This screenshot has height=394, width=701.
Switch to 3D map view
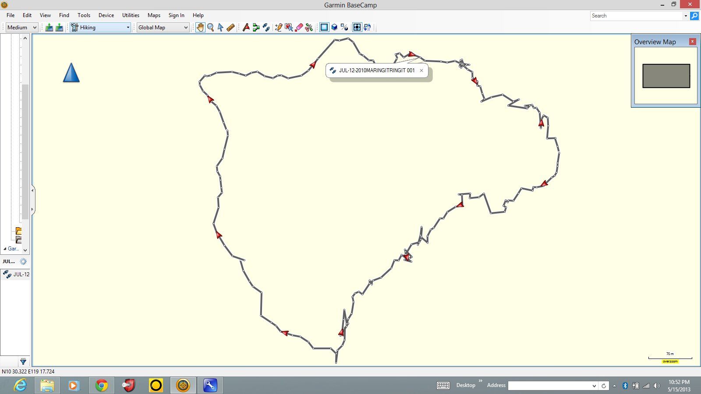(x=334, y=27)
